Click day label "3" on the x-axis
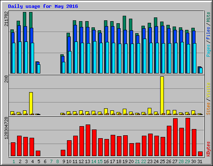Viewport: 213px width, 166px height. pos(26,161)
